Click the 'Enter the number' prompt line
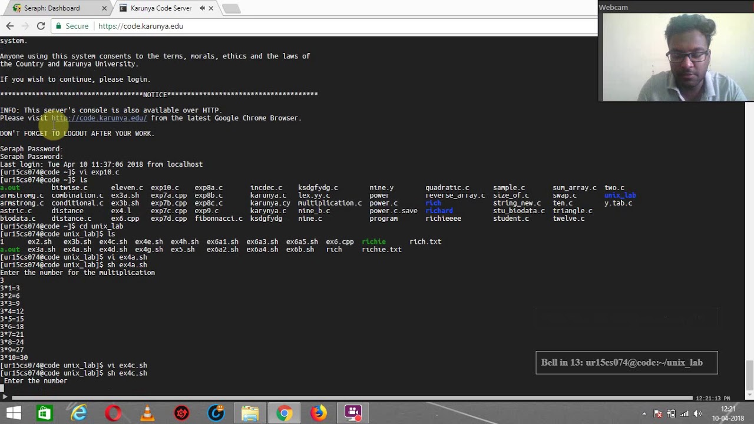 click(x=35, y=381)
